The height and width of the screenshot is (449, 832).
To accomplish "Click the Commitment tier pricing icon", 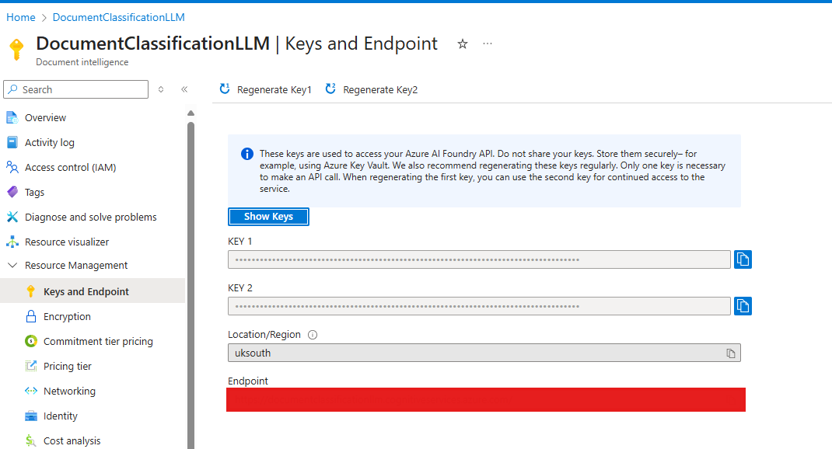I will click(31, 341).
